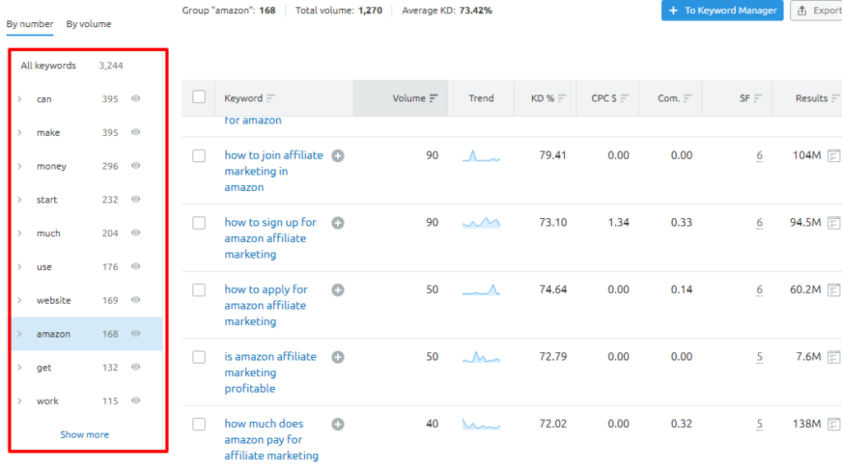View trend chart for 'how to sign up' keyword

[481, 223]
